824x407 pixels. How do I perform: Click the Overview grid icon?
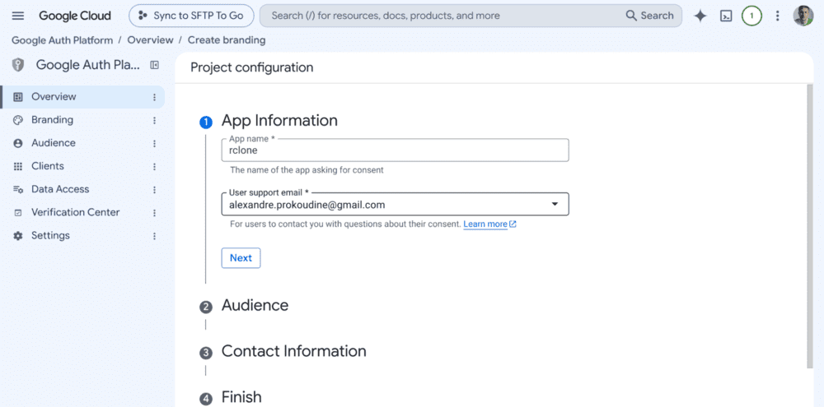click(18, 97)
